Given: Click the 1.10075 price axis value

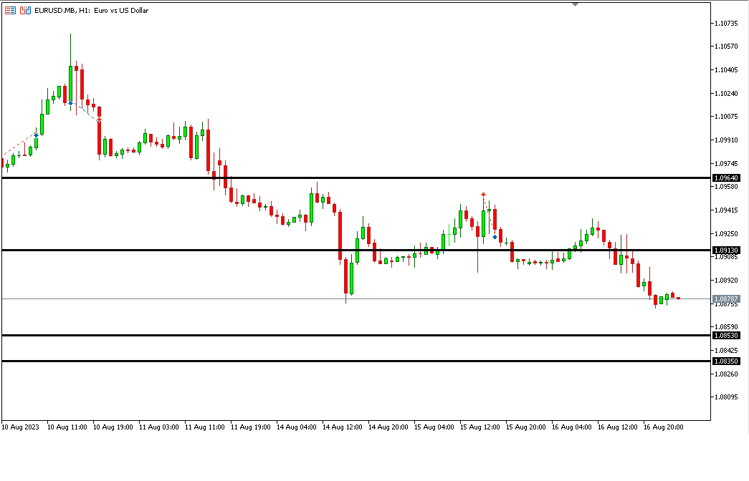Looking at the screenshot, I should [x=726, y=117].
